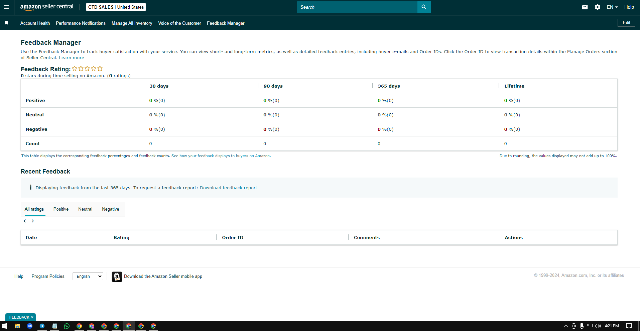Viewport: 640px width, 331px height.
Task: Switch to the Negative tab
Action: click(111, 209)
